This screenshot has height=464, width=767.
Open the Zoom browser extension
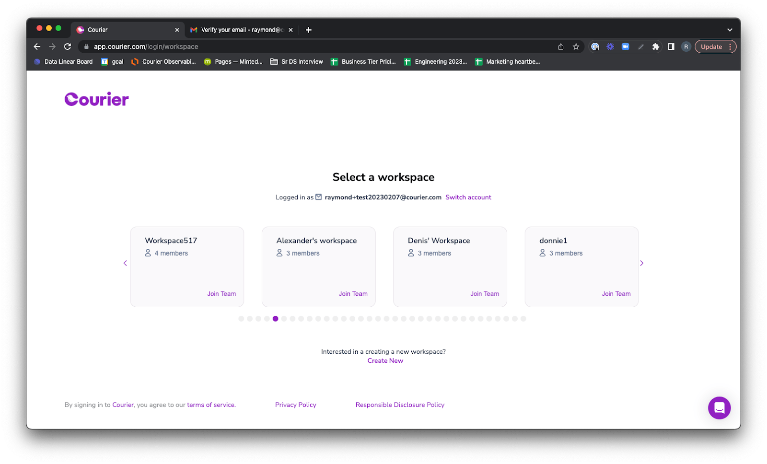click(x=625, y=46)
